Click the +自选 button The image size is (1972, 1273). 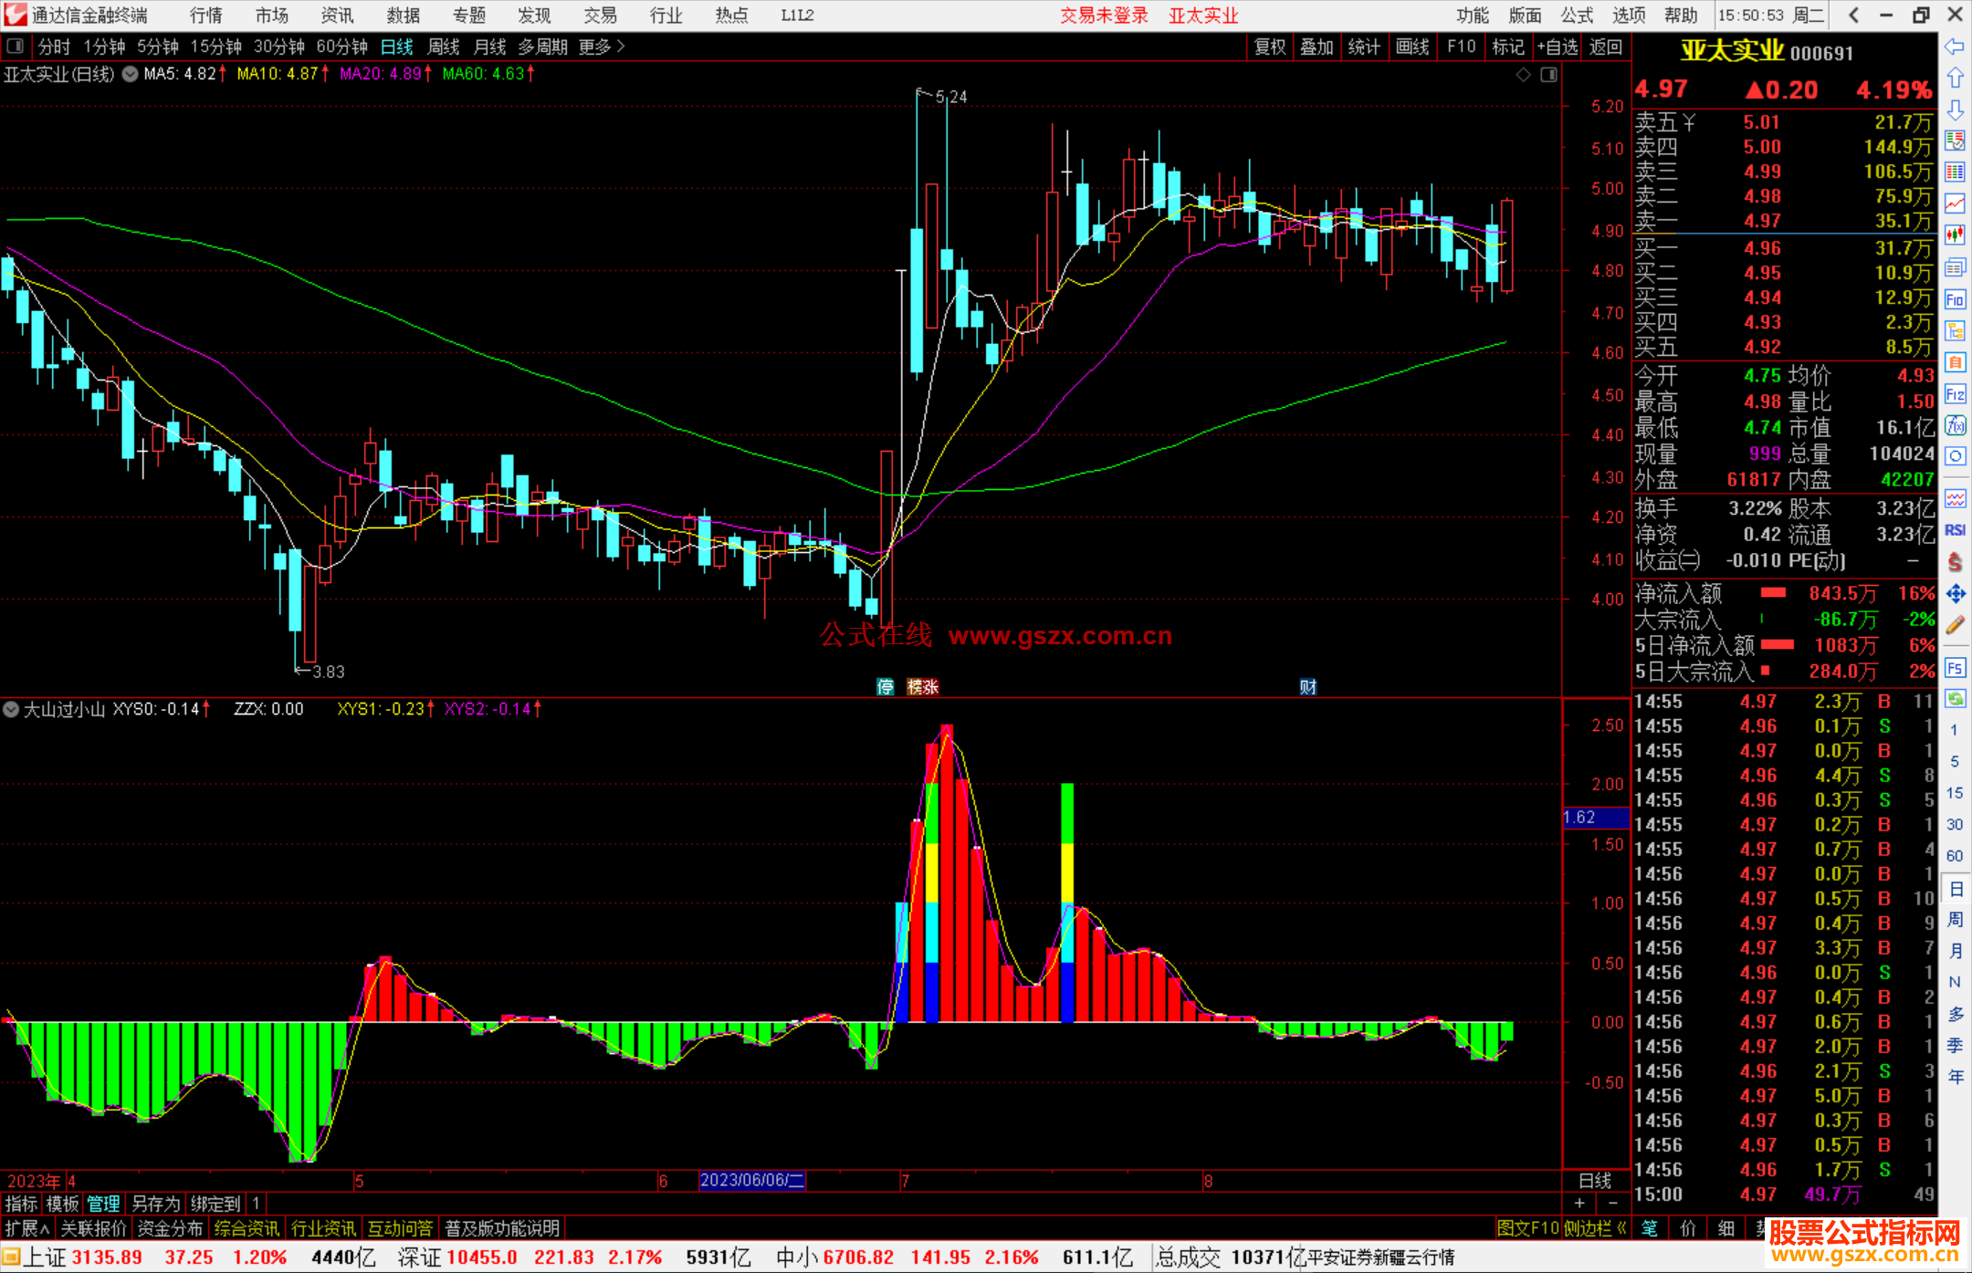1558,47
